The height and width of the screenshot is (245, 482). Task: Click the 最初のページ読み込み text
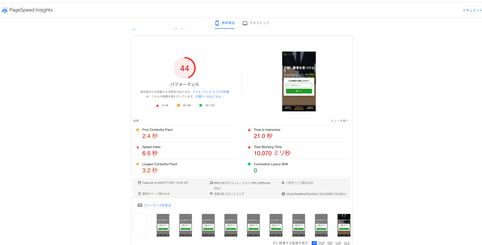156,194
